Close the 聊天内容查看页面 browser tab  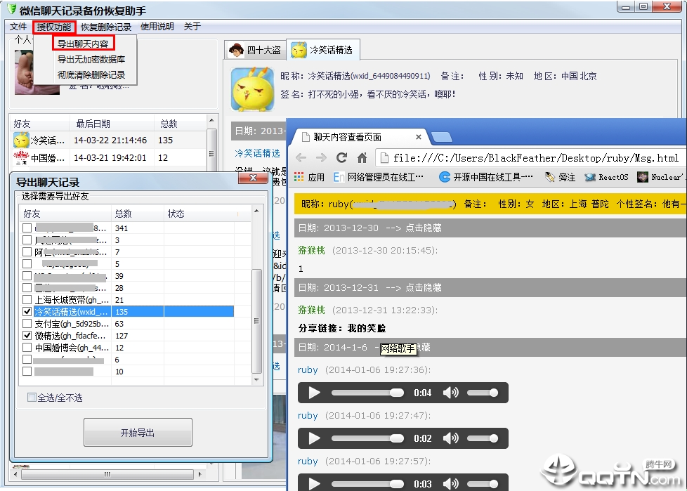tap(419, 137)
